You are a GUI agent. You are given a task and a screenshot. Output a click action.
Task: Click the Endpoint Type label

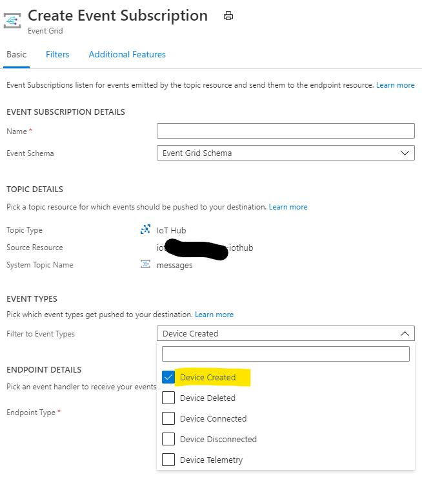31,413
